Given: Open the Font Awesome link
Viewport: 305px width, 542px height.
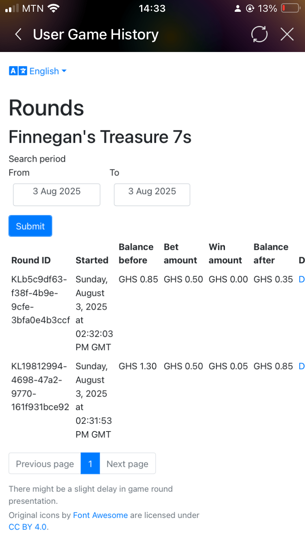Looking at the screenshot, I should (x=100, y=515).
